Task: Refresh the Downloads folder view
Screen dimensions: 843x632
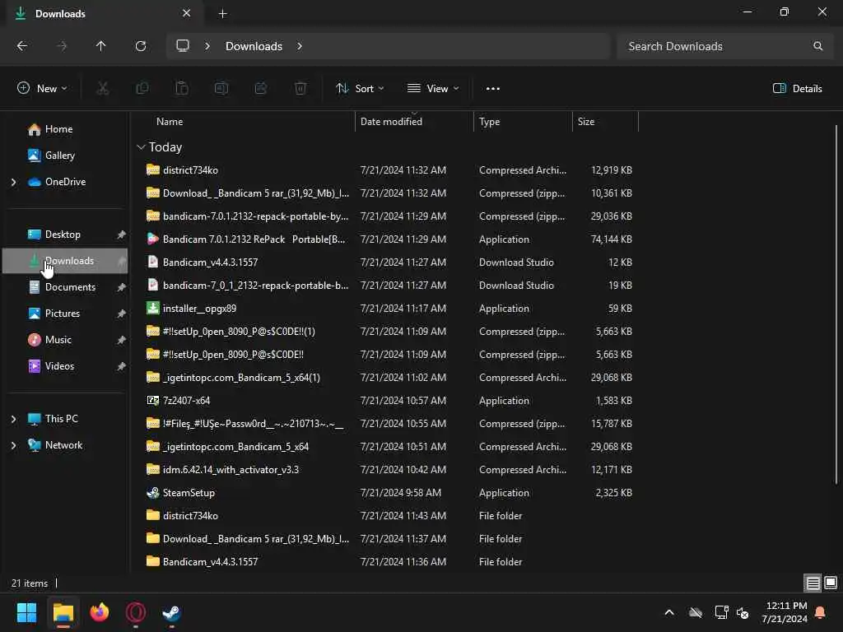Action: [x=141, y=46]
